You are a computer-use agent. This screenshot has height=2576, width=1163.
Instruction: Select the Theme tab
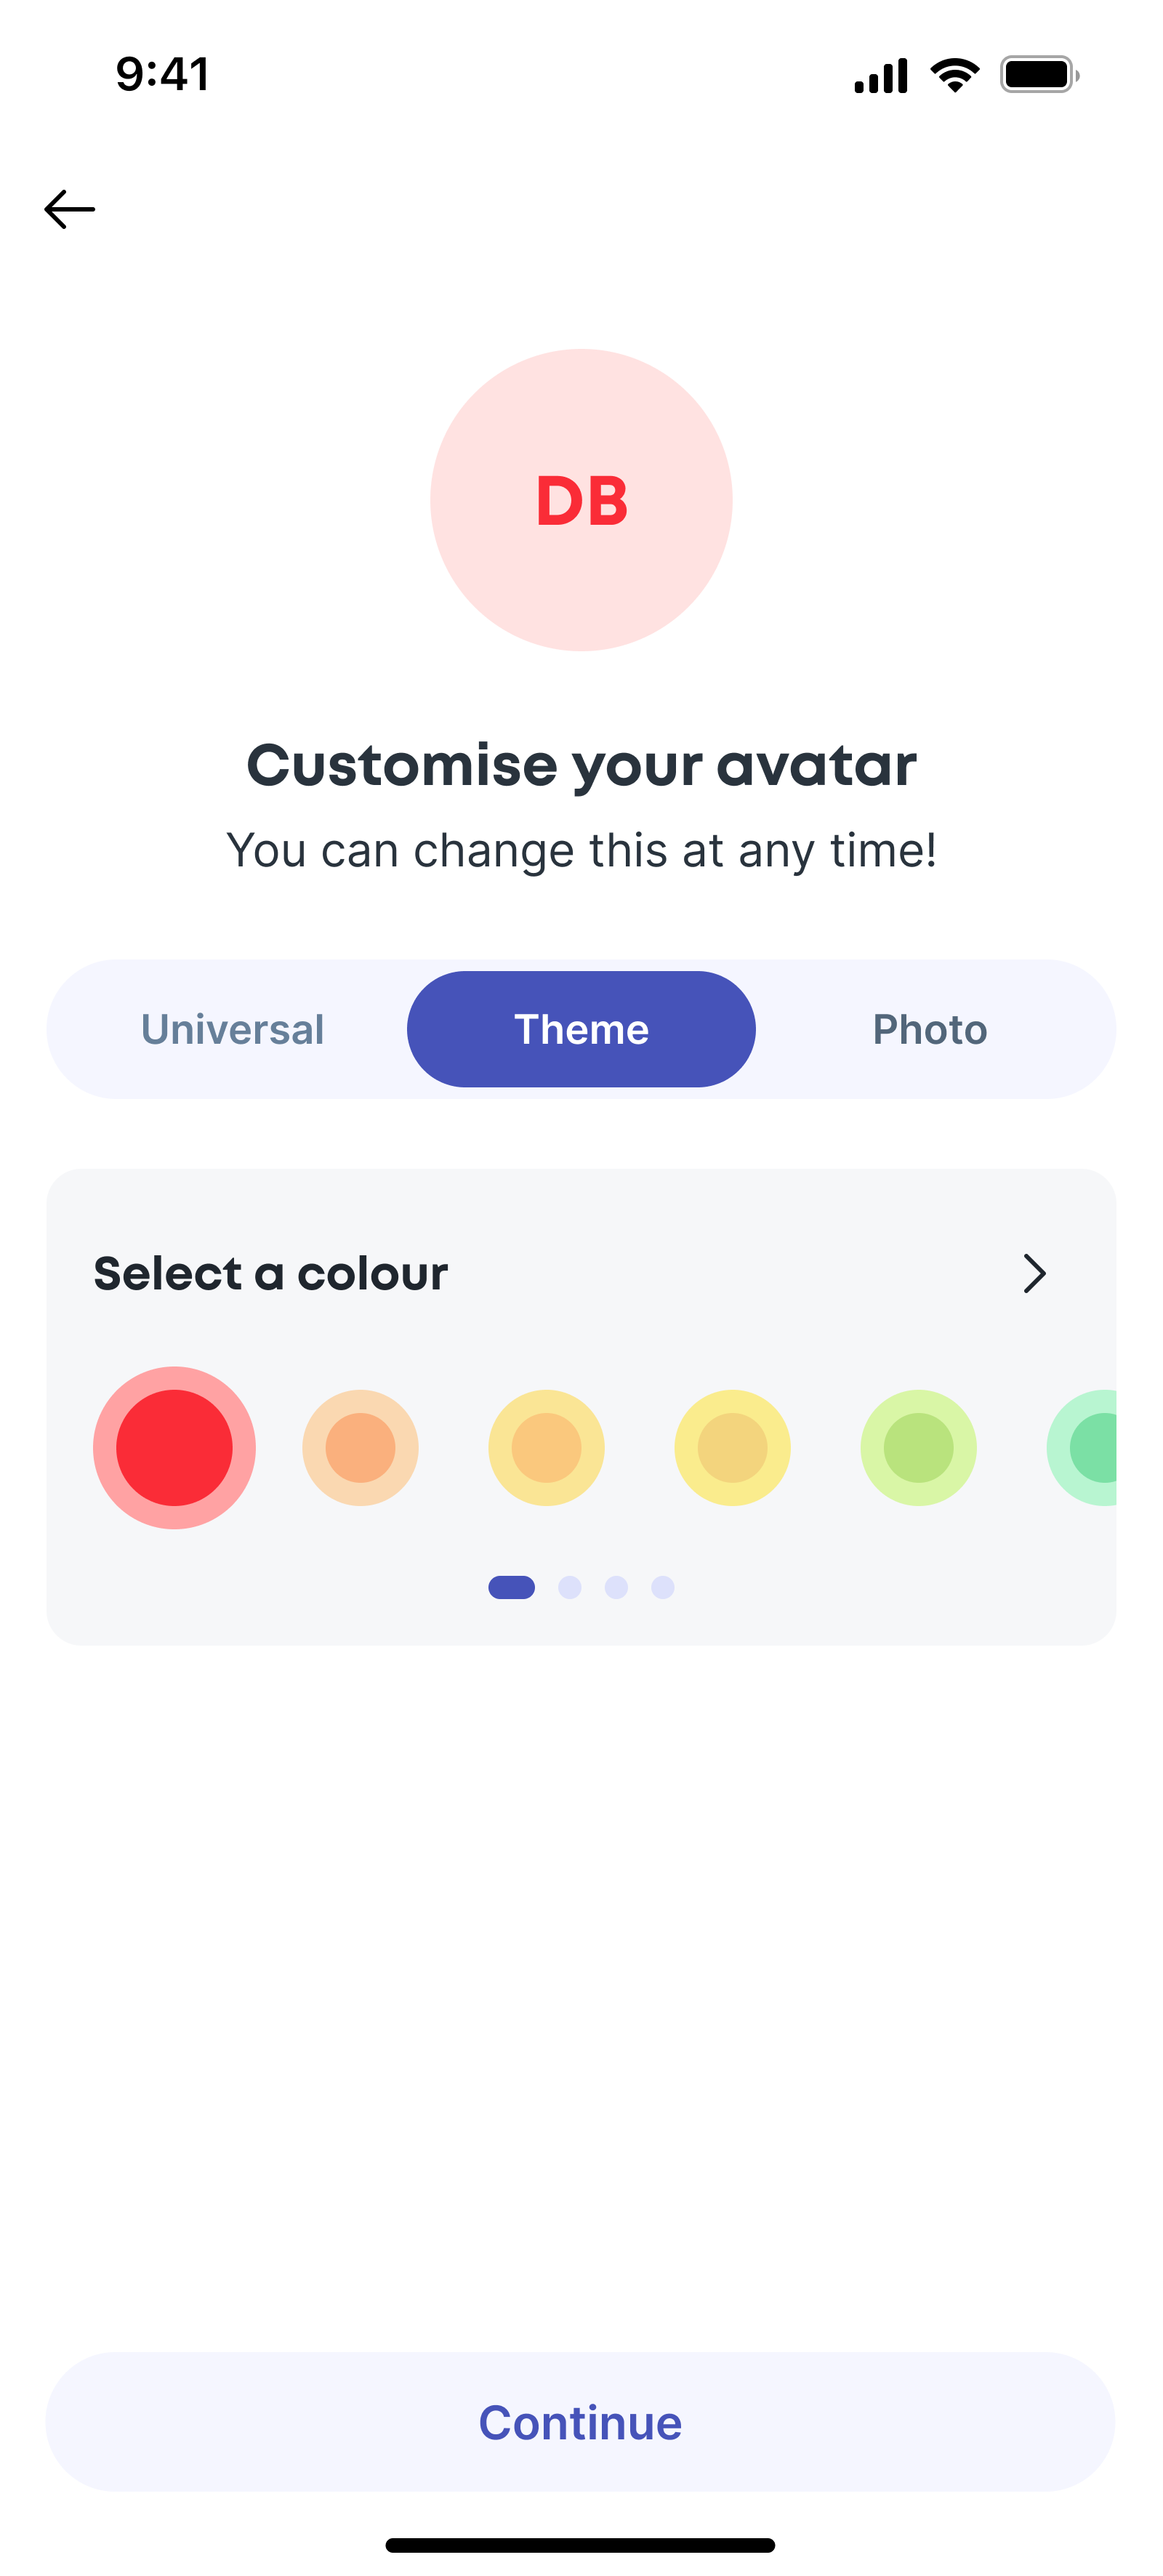(x=581, y=1030)
